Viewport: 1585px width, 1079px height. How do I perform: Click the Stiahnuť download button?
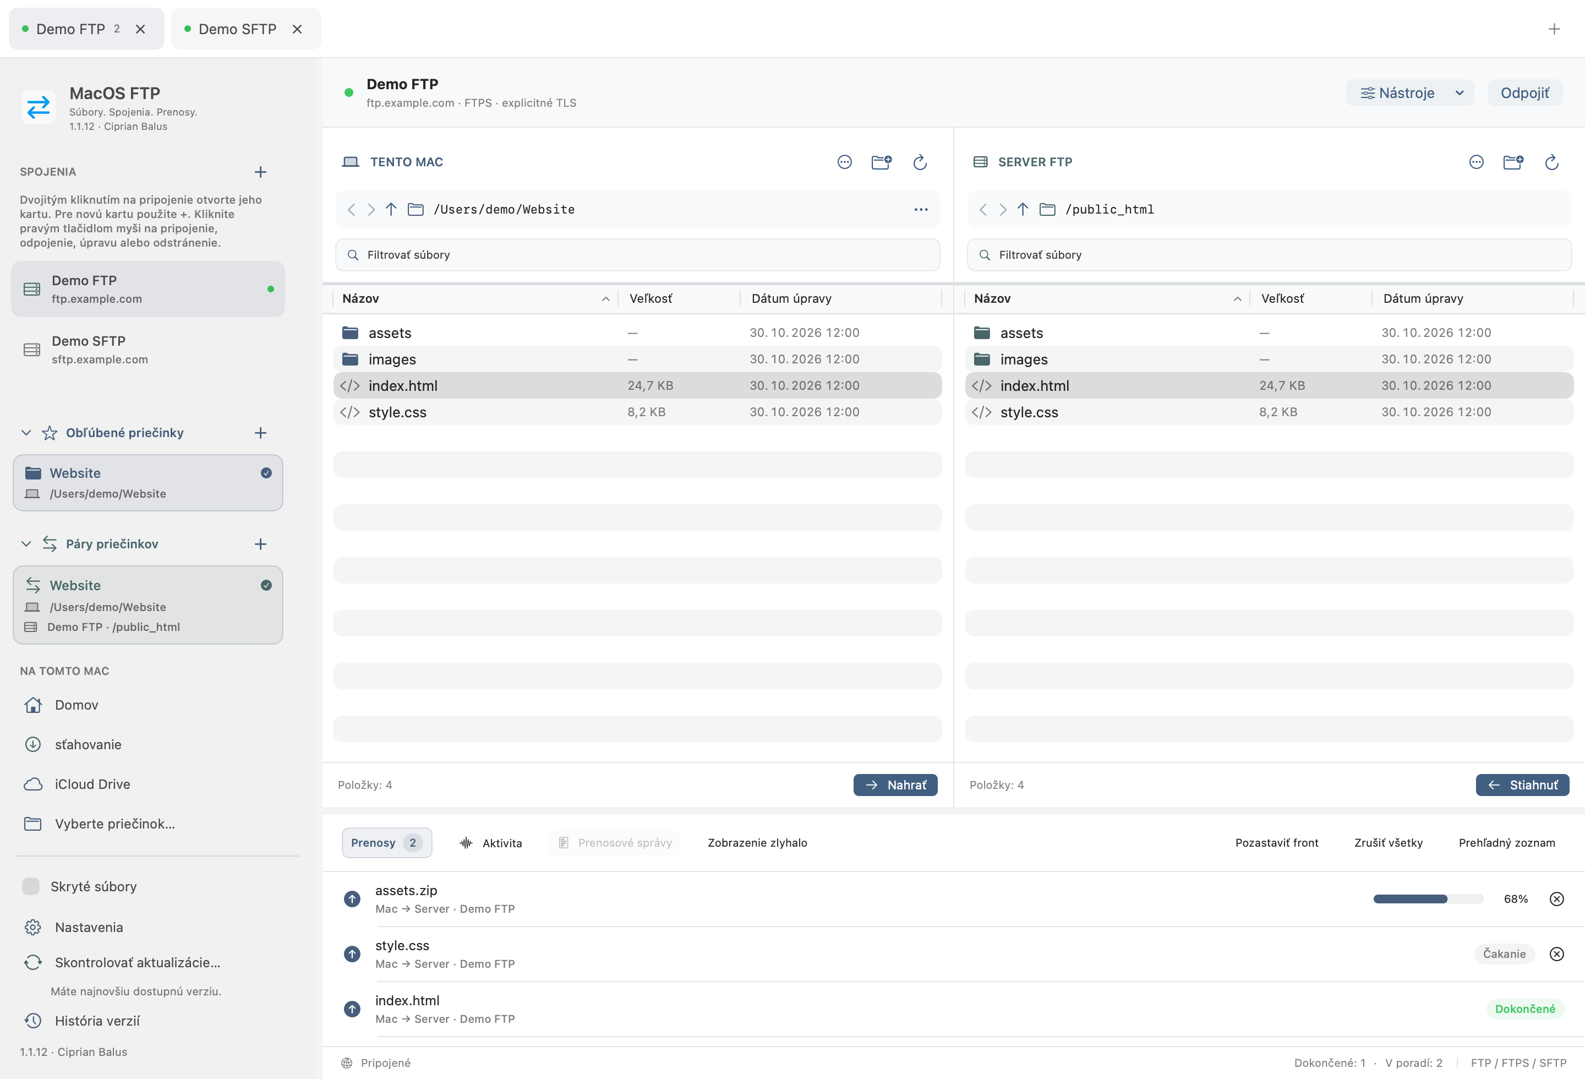click(x=1522, y=784)
